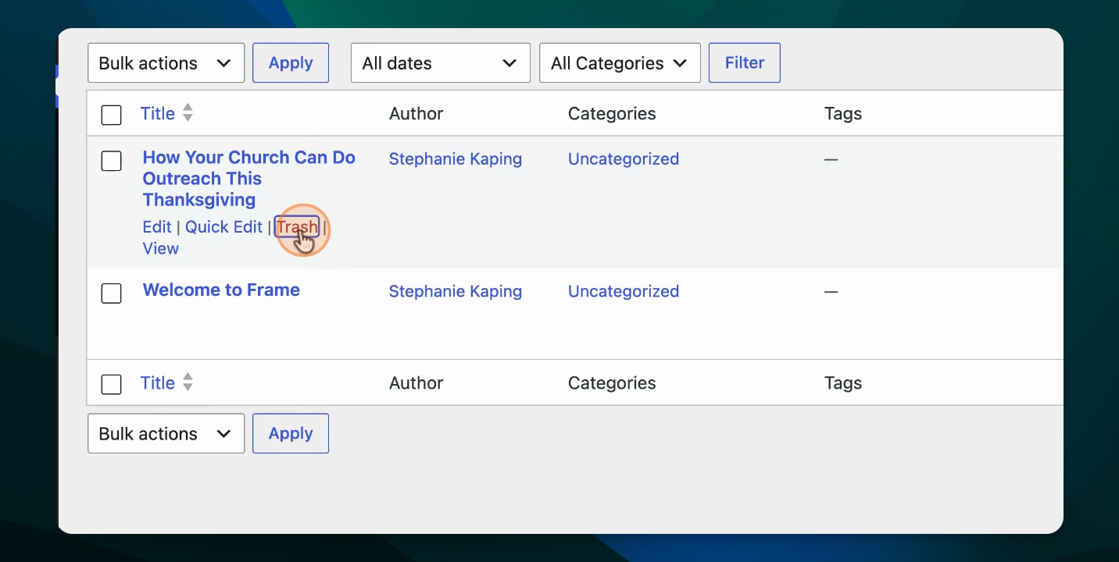Click Uncategorized category on Thanksgiving row

pyautogui.click(x=624, y=158)
